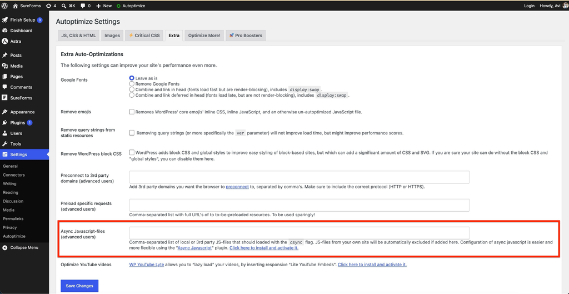Enable Remove WordPress block CSS checkbox
The width and height of the screenshot is (569, 294).
(132, 153)
